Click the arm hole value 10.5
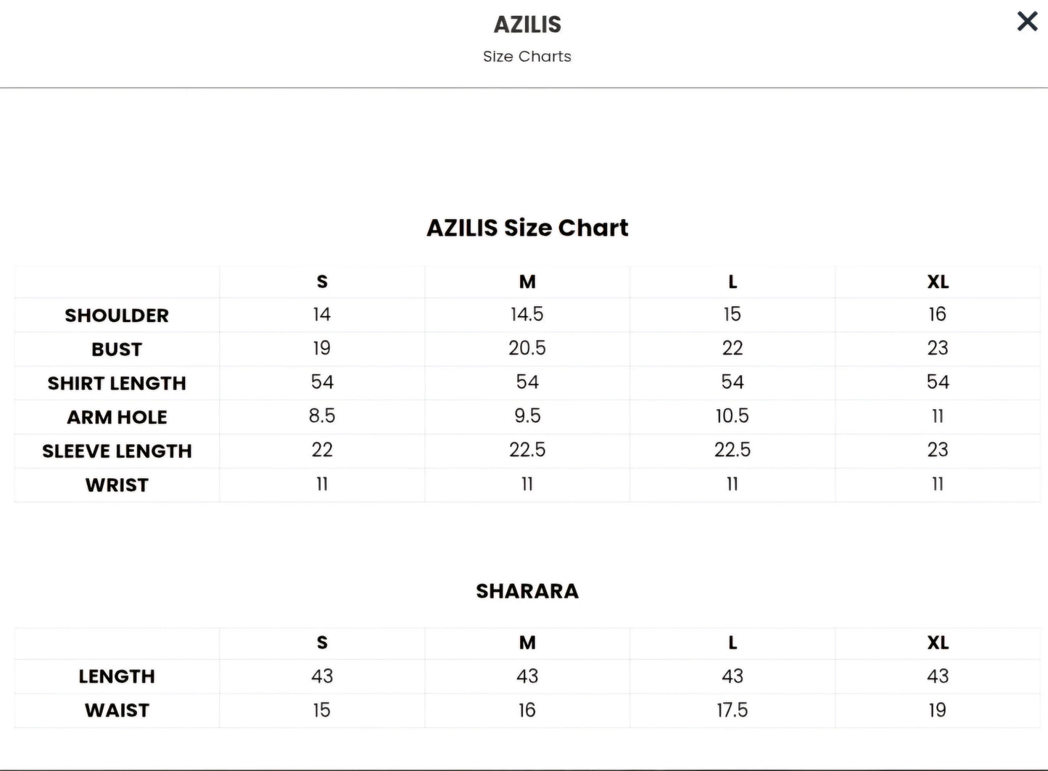Viewport: 1048px width, 771px height. pos(733,416)
